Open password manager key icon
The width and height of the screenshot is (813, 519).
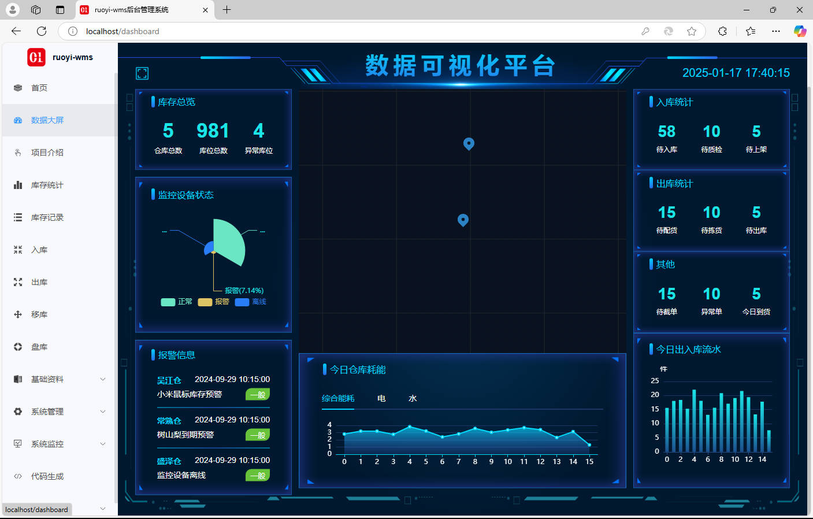coord(645,31)
